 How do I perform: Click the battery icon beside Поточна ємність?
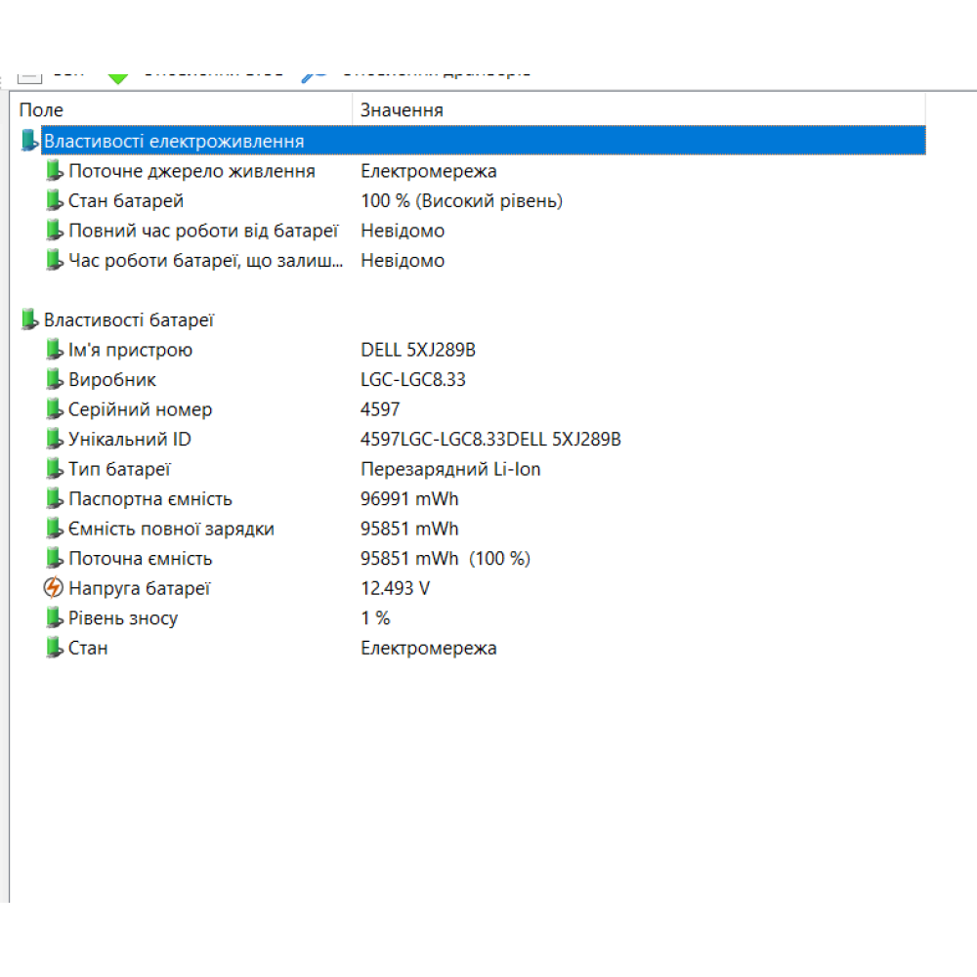54,558
